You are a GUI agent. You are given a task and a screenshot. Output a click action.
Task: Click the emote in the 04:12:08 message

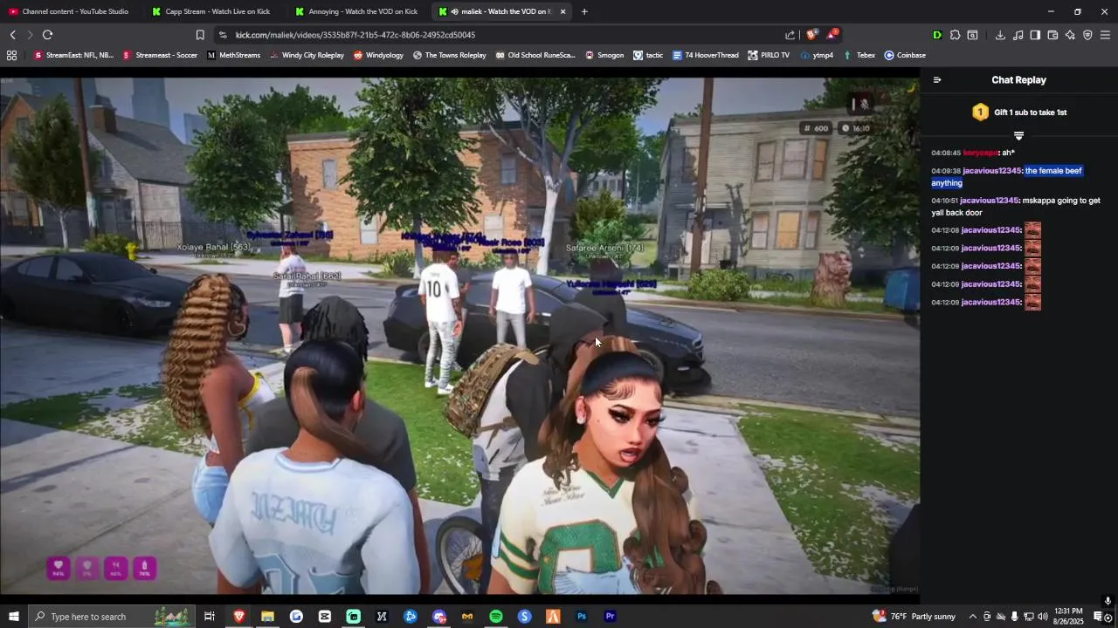point(1032,230)
